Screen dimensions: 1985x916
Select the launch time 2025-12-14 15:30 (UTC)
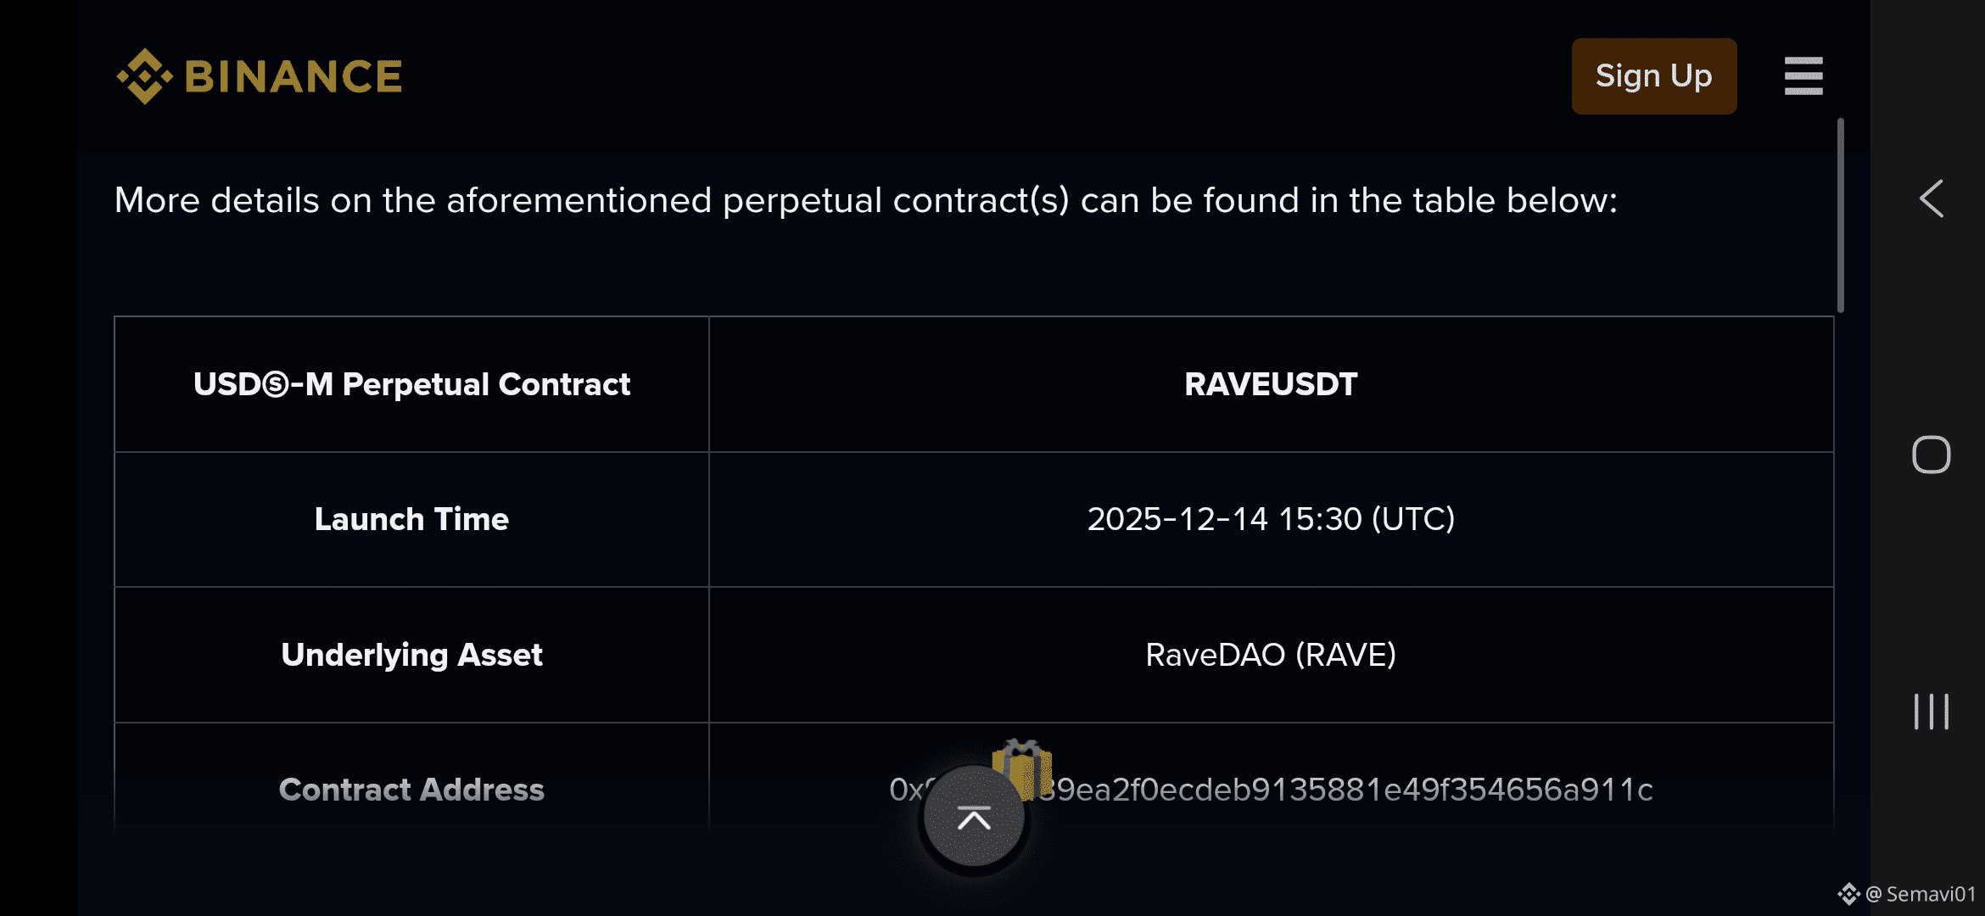[x=1271, y=519]
